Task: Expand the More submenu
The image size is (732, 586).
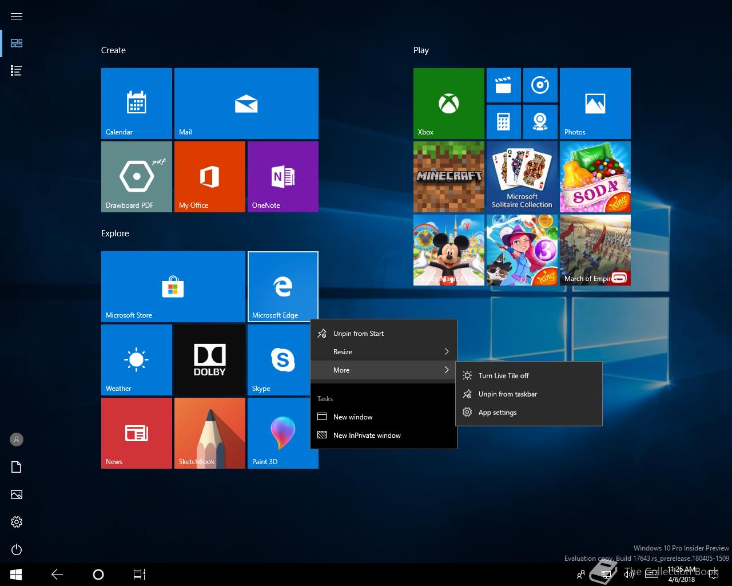Action: click(x=384, y=370)
